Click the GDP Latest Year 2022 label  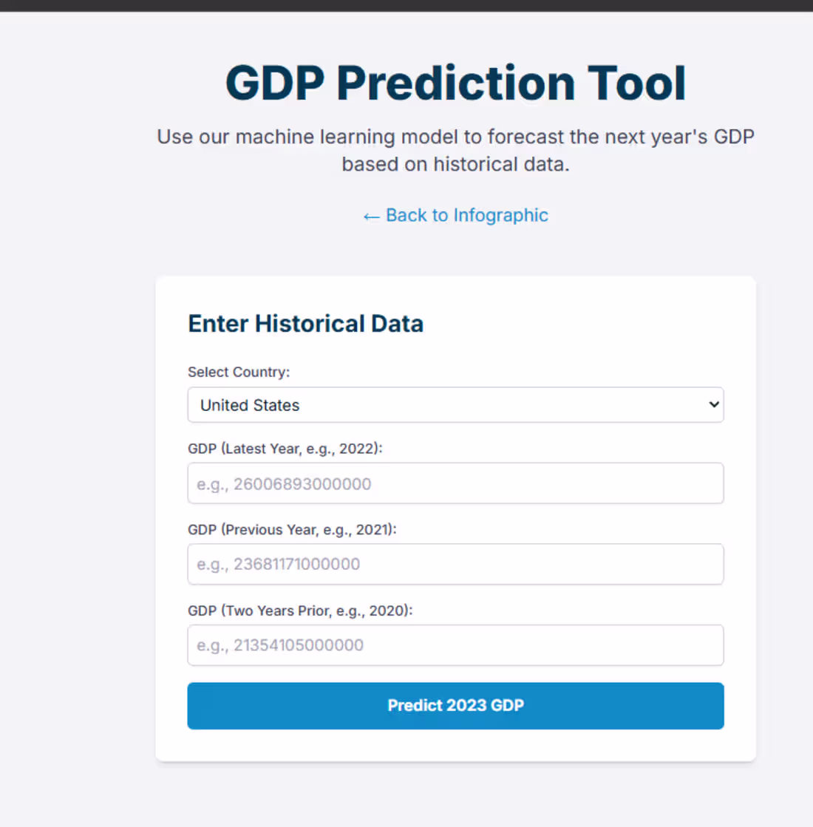pyautogui.click(x=286, y=449)
